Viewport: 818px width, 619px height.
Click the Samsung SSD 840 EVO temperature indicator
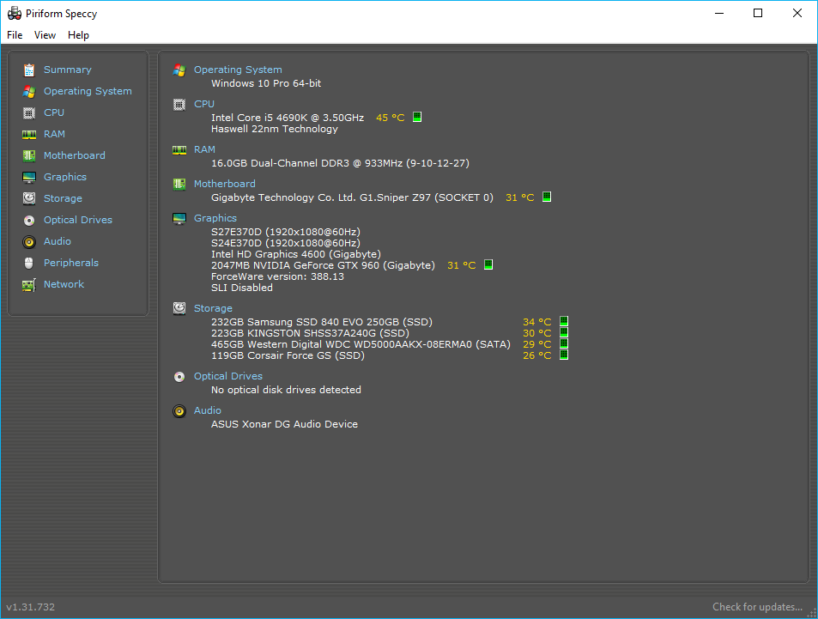click(564, 321)
